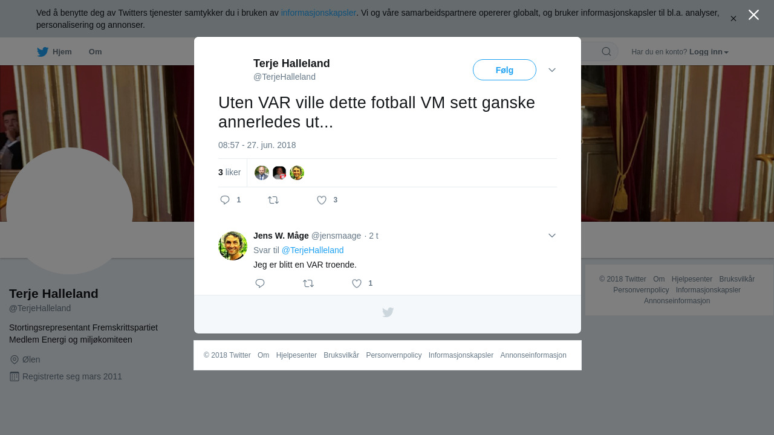Open Jens W. Måge's profile picture
This screenshot has height=435, width=774.
(x=233, y=246)
